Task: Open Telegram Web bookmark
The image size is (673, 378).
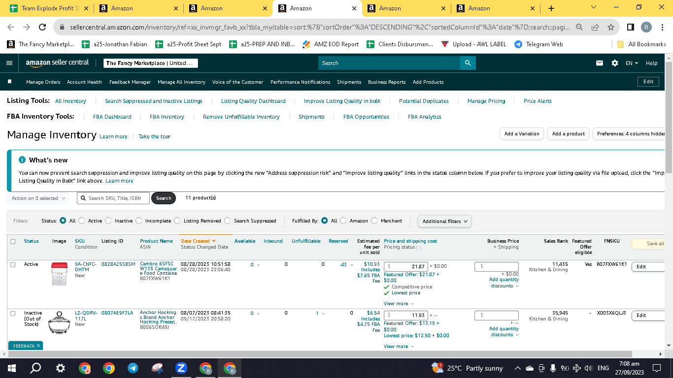Action: click(538, 44)
